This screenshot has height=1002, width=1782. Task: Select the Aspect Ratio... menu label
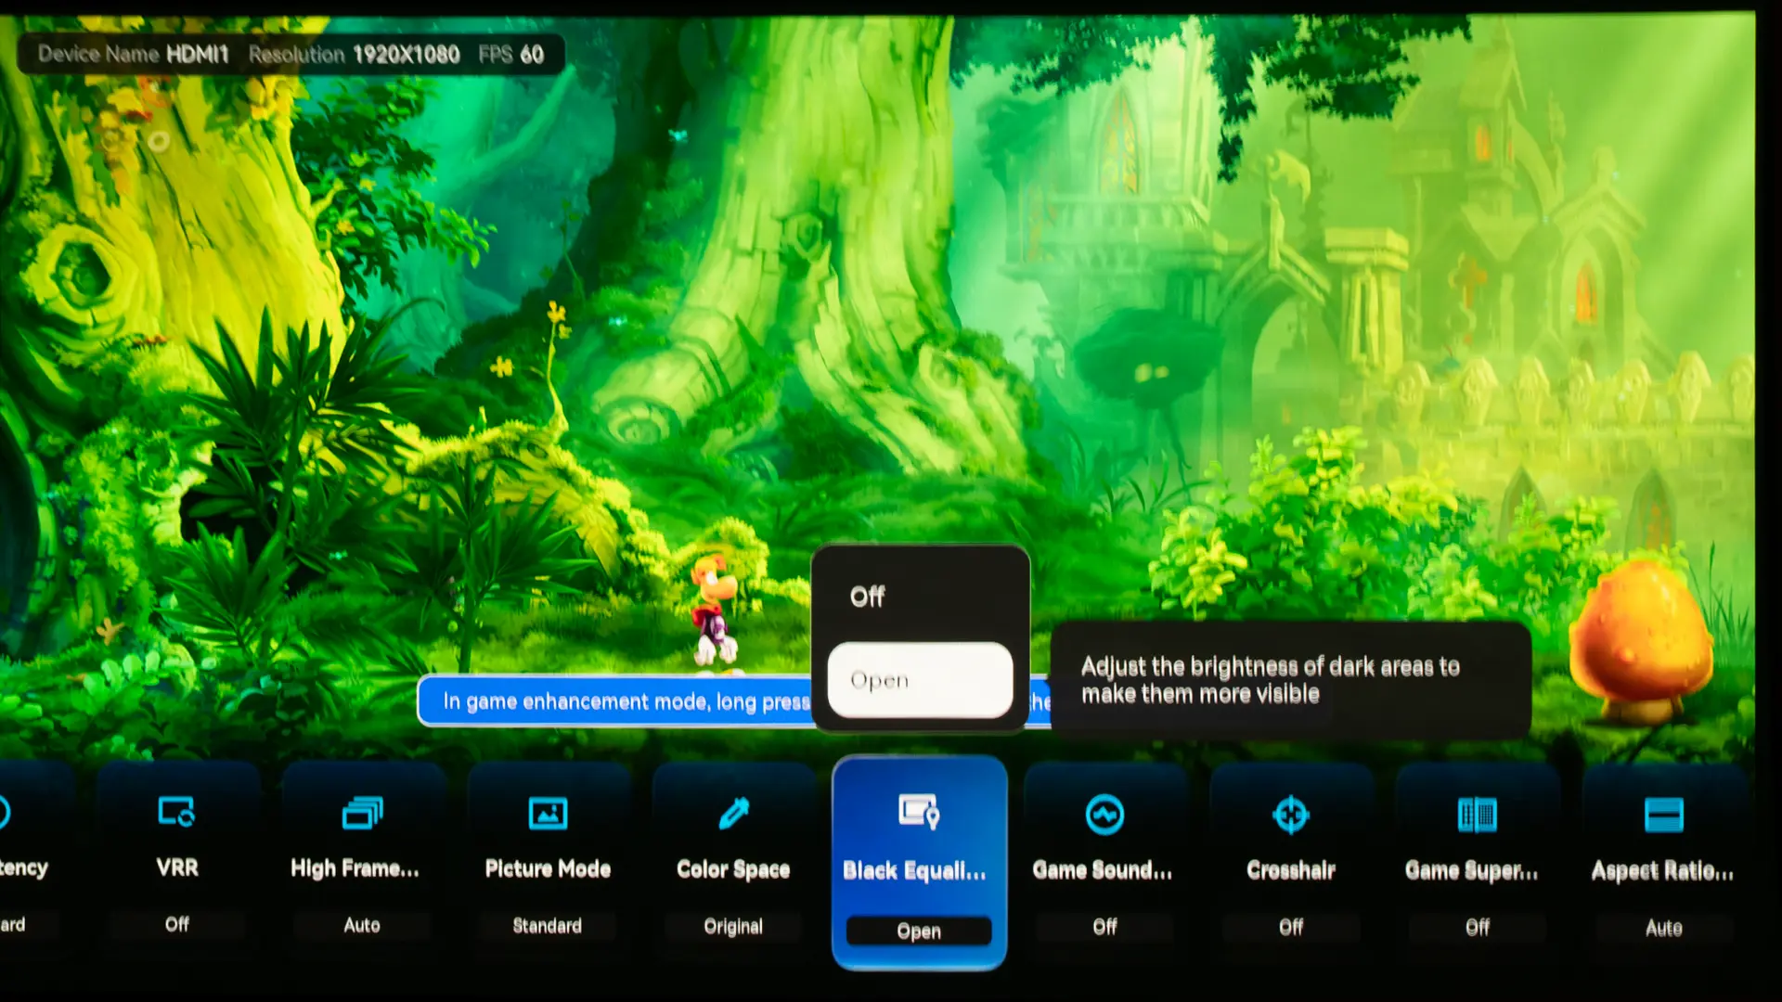click(x=1662, y=871)
